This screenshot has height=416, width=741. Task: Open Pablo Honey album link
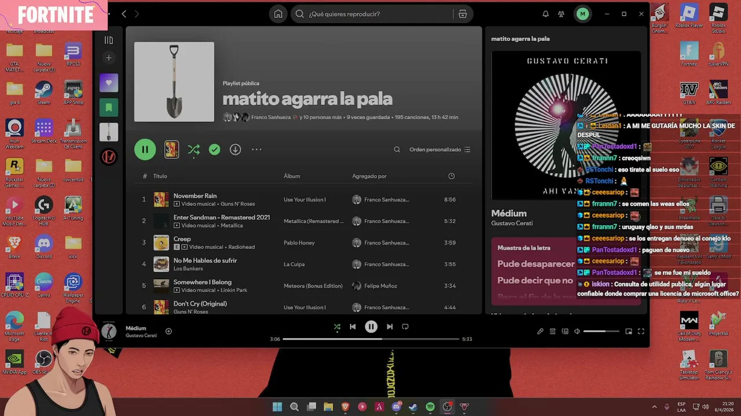tap(299, 243)
